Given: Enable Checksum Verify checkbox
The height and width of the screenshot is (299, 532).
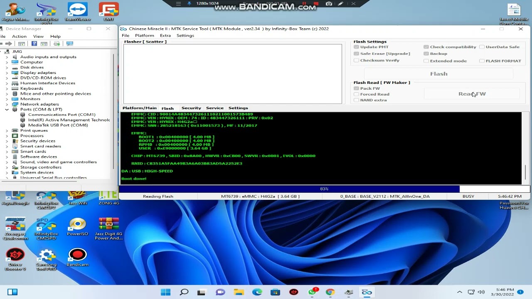Looking at the screenshot, I should 356,61.
